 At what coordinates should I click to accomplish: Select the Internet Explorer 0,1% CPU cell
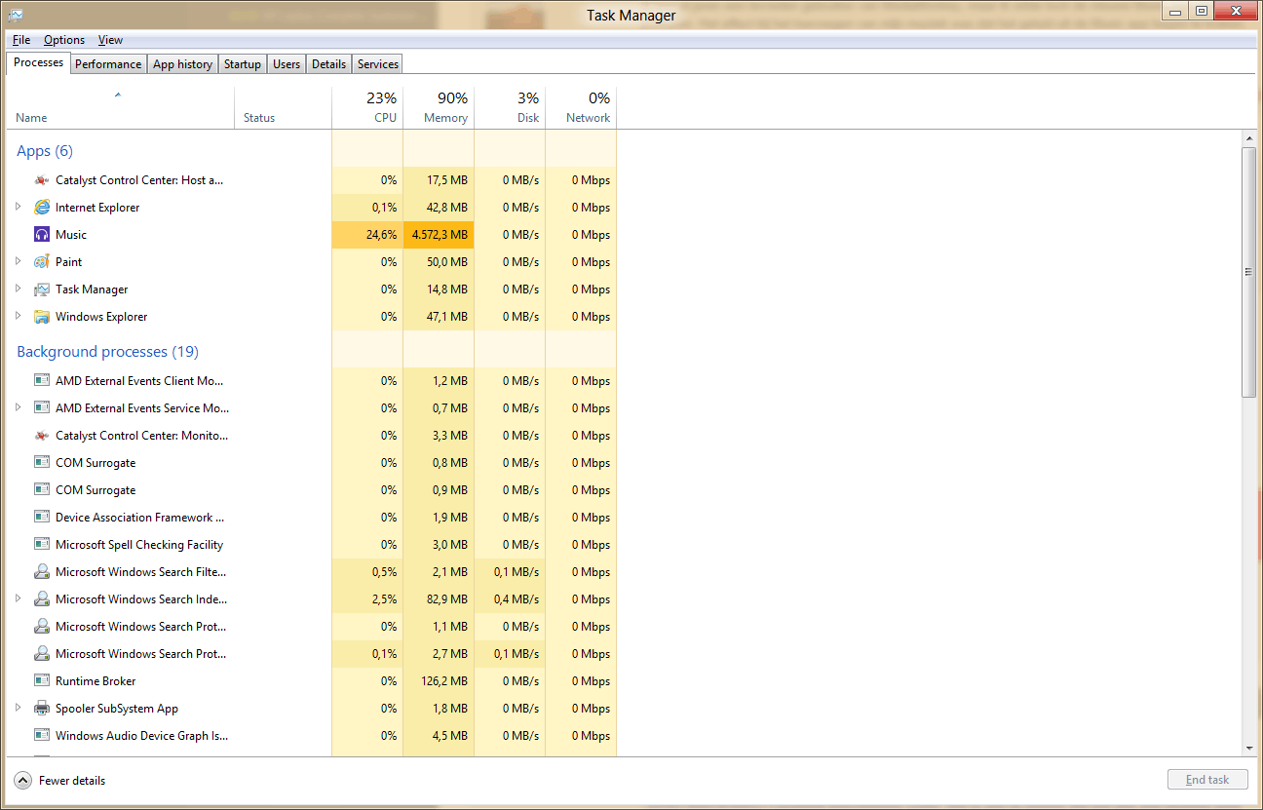[x=367, y=208]
